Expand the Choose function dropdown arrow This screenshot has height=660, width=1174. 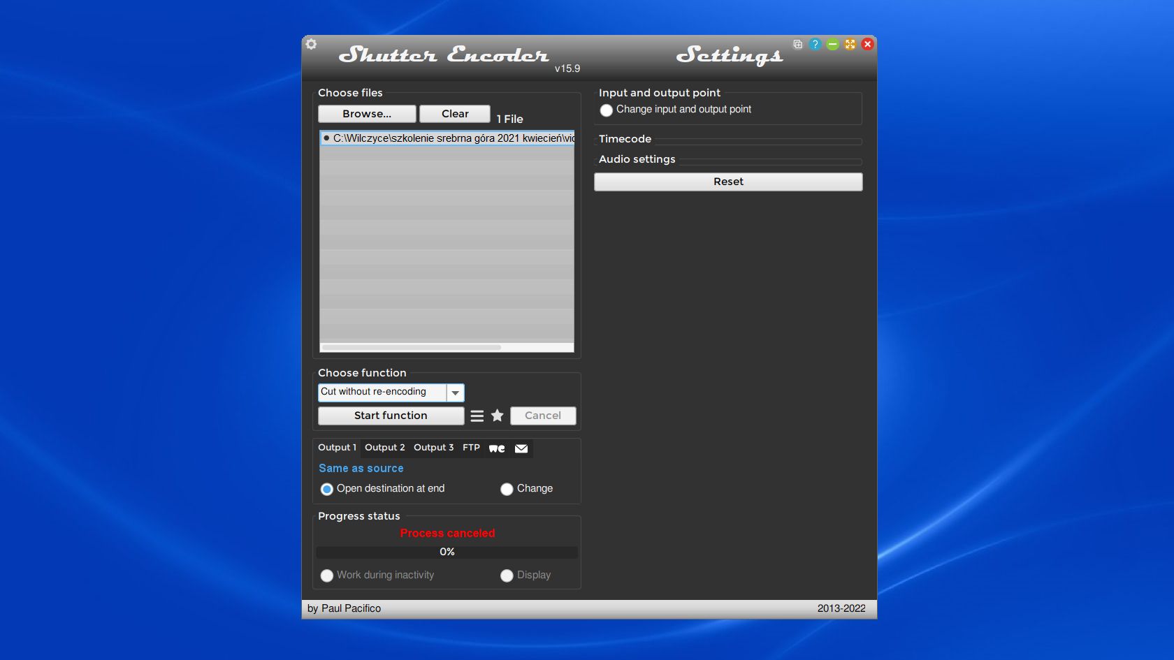(x=455, y=393)
